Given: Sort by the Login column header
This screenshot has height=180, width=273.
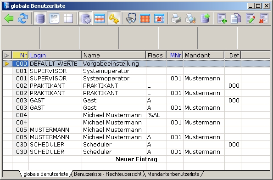Looking at the screenshot, I should (55, 56).
